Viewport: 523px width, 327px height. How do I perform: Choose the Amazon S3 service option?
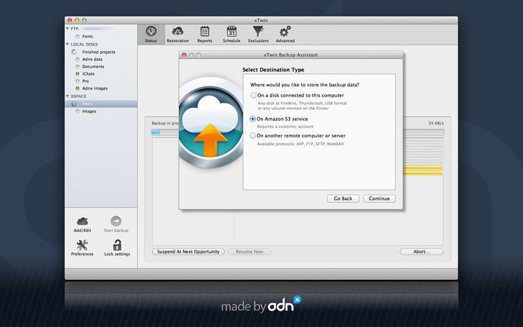tap(253, 119)
